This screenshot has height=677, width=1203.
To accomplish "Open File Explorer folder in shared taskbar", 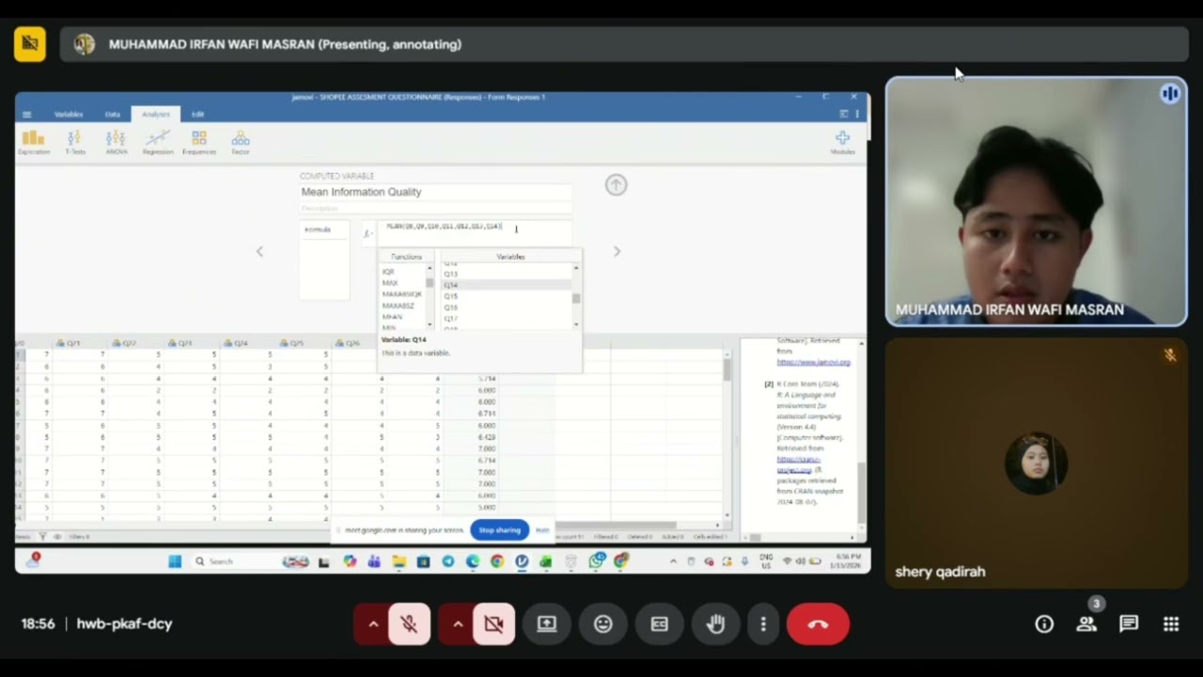I will point(399,561).
